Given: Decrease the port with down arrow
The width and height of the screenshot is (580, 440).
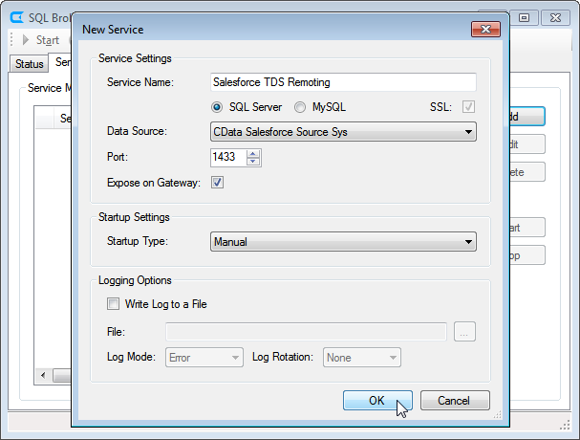Looking at the screenshot, I should 253,162.
